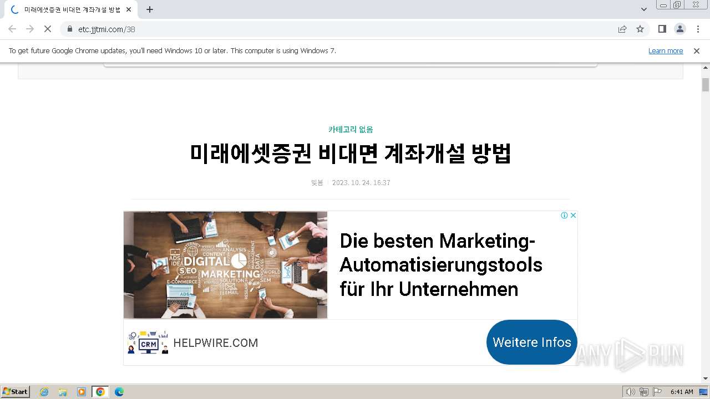The width and height of the screenshot is (710, 399).
Task: Open the Learn more link
Action: tap(666, 50)
